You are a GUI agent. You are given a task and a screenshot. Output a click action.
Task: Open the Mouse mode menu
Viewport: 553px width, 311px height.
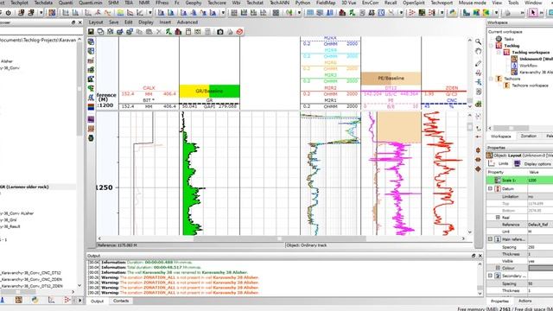(x=473, y=3)
